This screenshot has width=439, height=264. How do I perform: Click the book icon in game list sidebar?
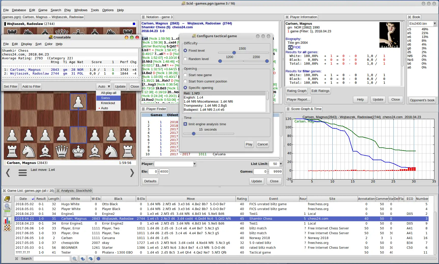point(7,199)
